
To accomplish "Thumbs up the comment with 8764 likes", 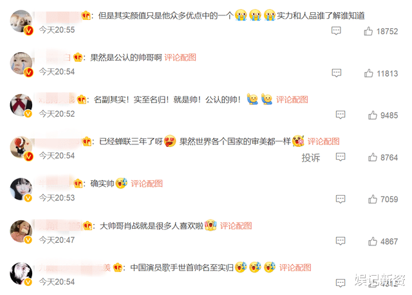I will pyautogui.click(x=373, y=157).
